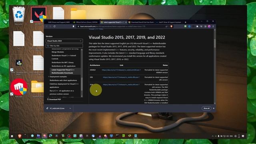
Task: Open Redistribute web client applications item
Action: [63, 80]
